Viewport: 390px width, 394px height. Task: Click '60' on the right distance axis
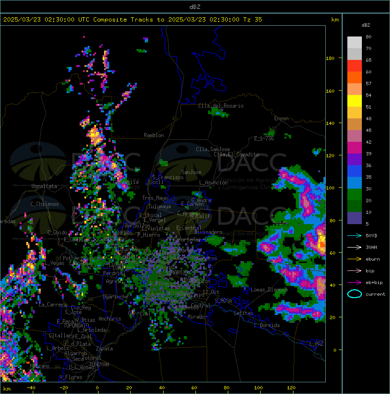pos(332,253)
